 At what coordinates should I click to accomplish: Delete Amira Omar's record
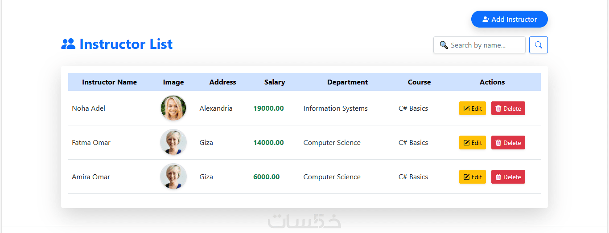click(508, 177)
